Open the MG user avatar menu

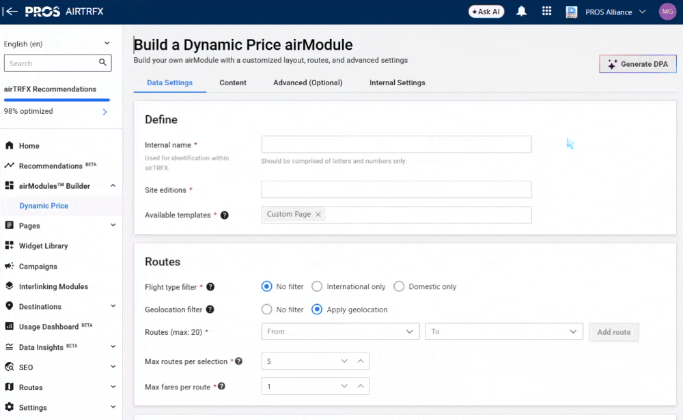pos(667,12)
